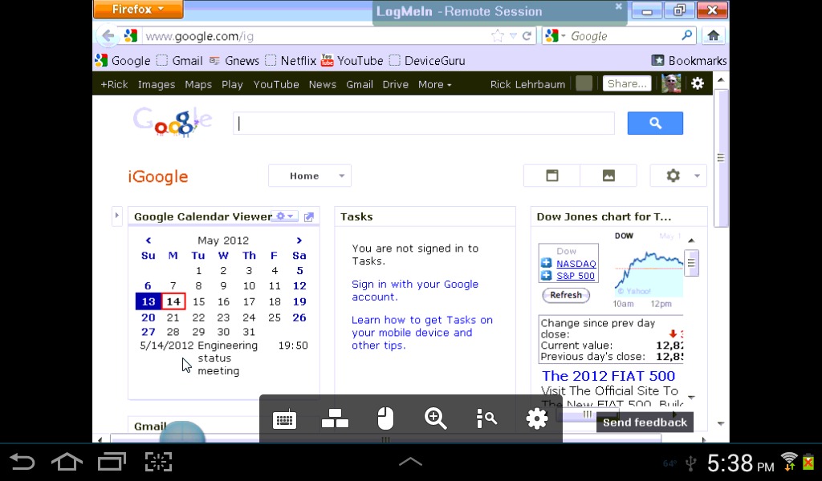This screenshot has width=822, height=481.
Task: Go to next month in calendar
Action: 299,240
